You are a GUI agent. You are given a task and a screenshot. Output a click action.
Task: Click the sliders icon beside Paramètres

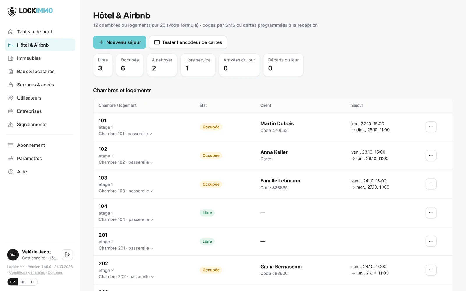(x=11, y=159)
